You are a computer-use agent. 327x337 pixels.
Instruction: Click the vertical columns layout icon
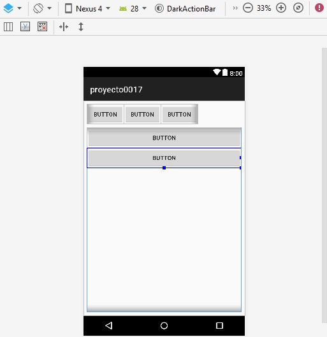(8, 27)
